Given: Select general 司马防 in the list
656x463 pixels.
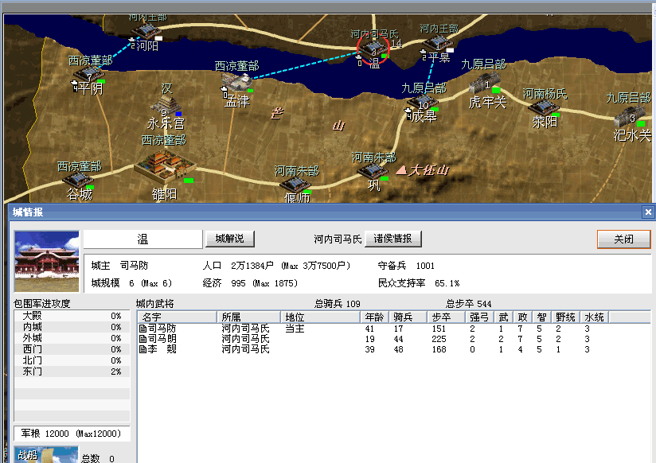Looking at the screenshot, I should [161, 329].
